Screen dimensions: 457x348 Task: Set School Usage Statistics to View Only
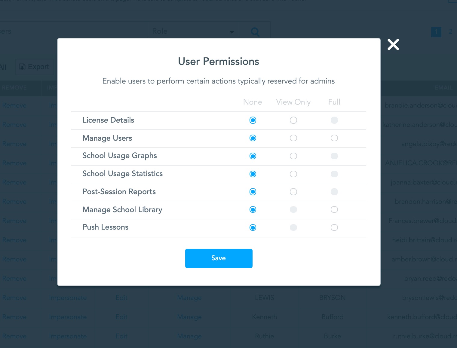pyautogui.click(x=293, y=174)
